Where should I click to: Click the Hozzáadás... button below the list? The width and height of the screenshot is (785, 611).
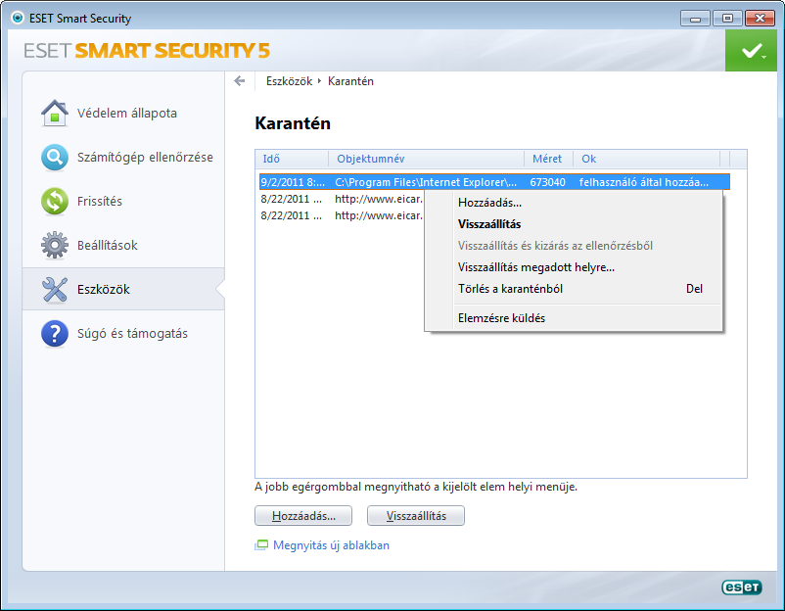(x=303, y=516)
